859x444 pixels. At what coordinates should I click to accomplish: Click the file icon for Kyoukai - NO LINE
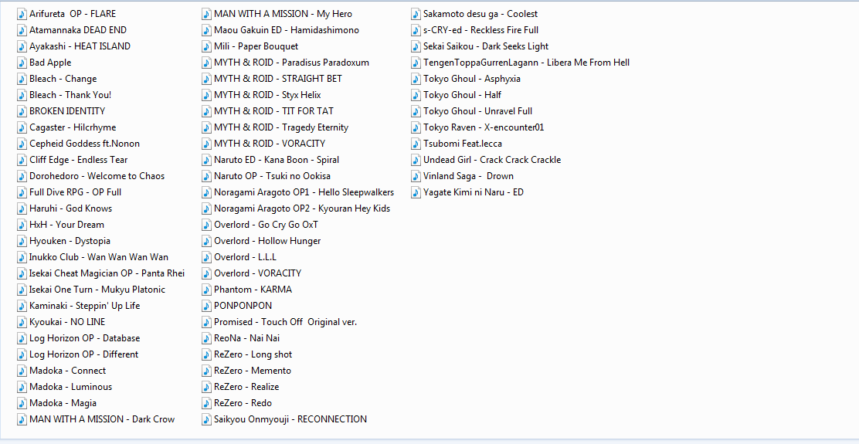pos(22,322)
